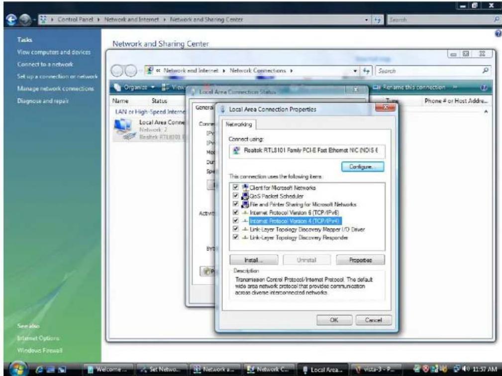Screen dimensions: 502x376
Task: Launch Internet Explorer from Quick Launch
Action: click(40, 370)
